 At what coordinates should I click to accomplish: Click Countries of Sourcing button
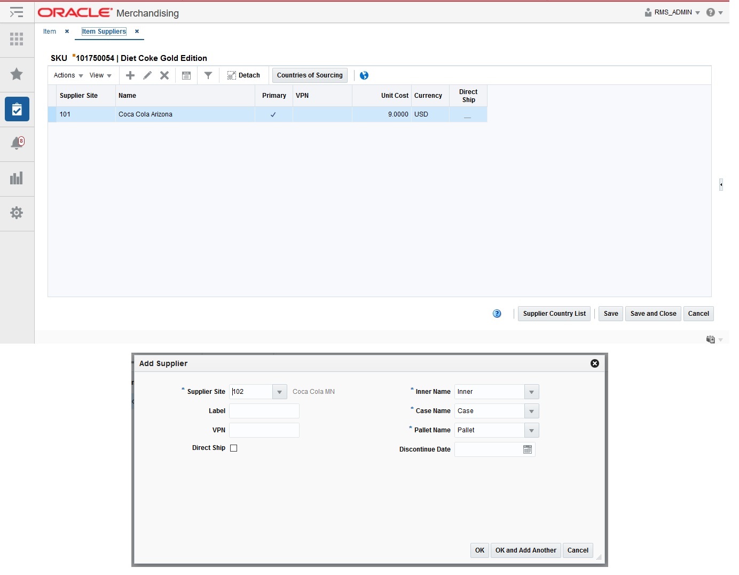pyautogui.click(x=310, y=75)
